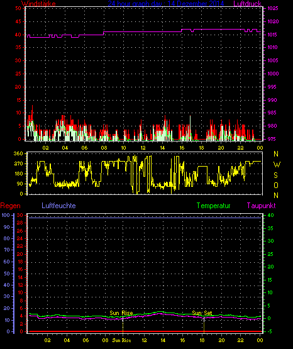This screenshot has height=349, width=293.
Task: Click 180 on the wind direction axis
Action: click(x=18, y=174)
